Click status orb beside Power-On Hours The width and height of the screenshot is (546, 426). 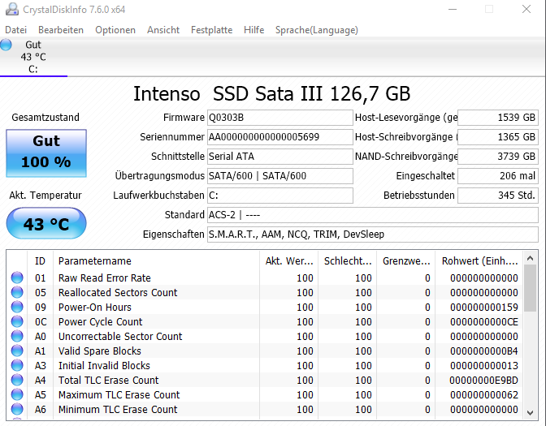[x=17, y=307]
